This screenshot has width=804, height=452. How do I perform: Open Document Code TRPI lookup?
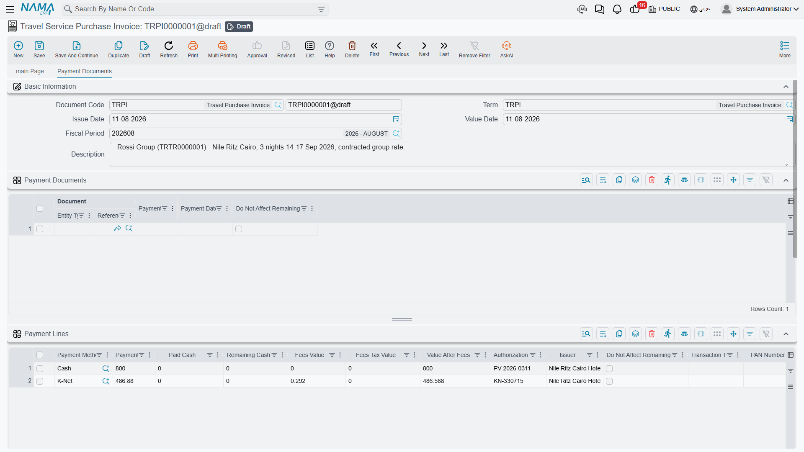point(278,105)
